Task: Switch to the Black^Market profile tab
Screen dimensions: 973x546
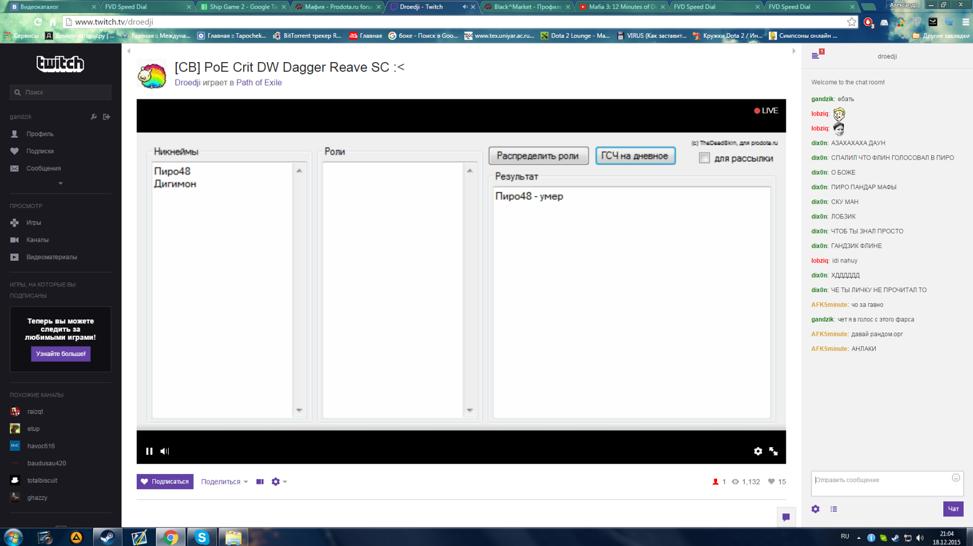Action: [526, 7]
